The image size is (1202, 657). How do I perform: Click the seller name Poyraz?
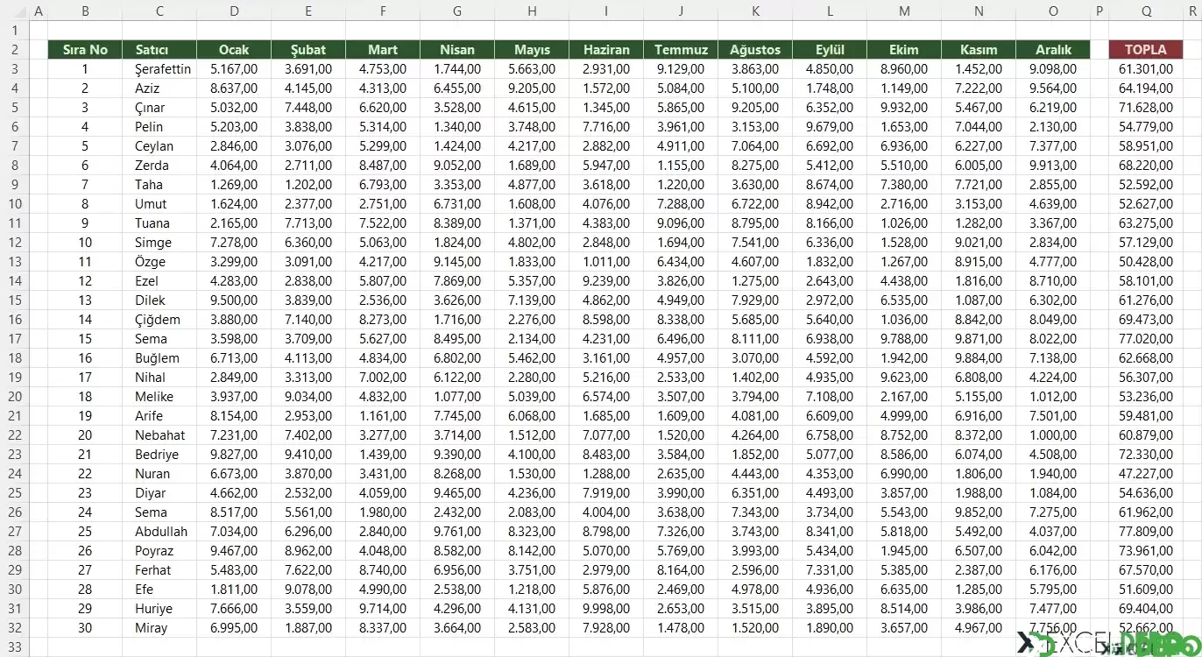tap(154, 551)
